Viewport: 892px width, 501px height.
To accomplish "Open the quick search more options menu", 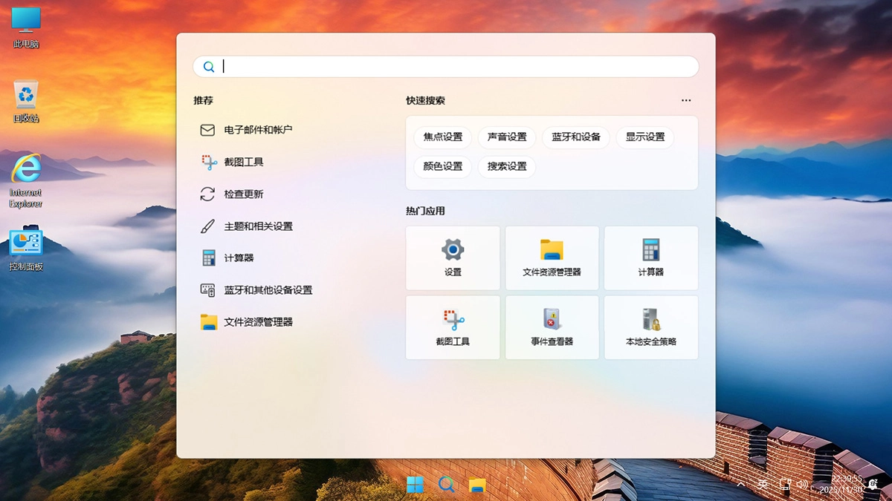I will [x=685, y=100].
